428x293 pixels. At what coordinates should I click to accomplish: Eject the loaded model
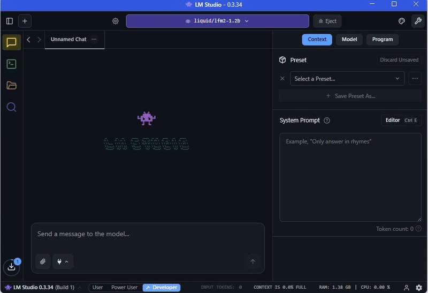click(327, 21)
